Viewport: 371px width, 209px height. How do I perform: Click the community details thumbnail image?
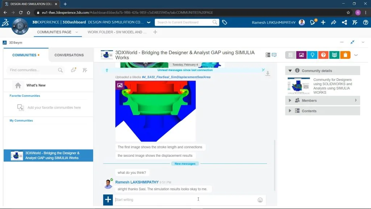(x=299, y=86)
